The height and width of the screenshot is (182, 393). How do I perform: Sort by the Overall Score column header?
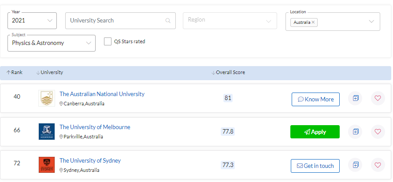click(228, 72)
